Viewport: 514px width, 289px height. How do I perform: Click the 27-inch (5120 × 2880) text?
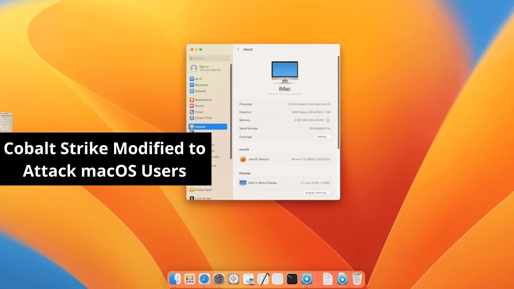[x=315, y=183]
